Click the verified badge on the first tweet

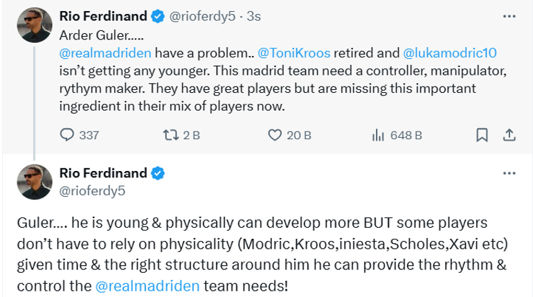click(x=158, y=16)
